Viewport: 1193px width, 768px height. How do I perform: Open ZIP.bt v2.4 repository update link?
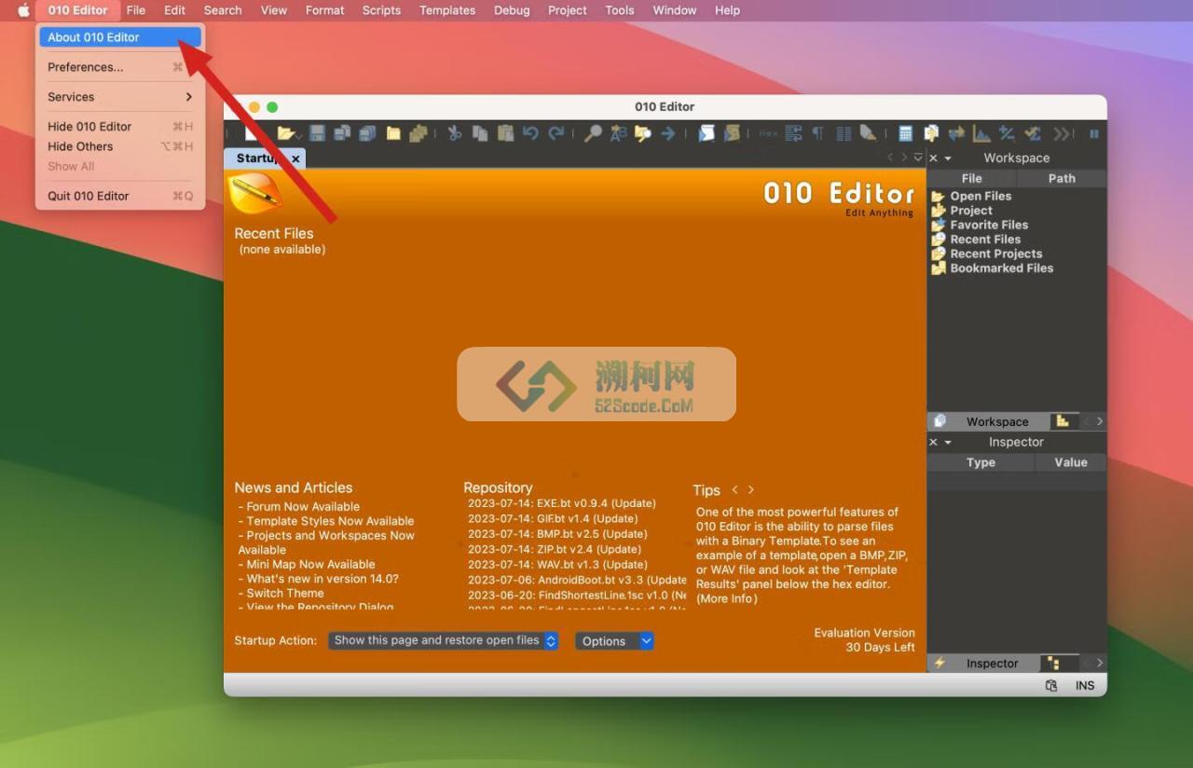(x=555, y=549)
